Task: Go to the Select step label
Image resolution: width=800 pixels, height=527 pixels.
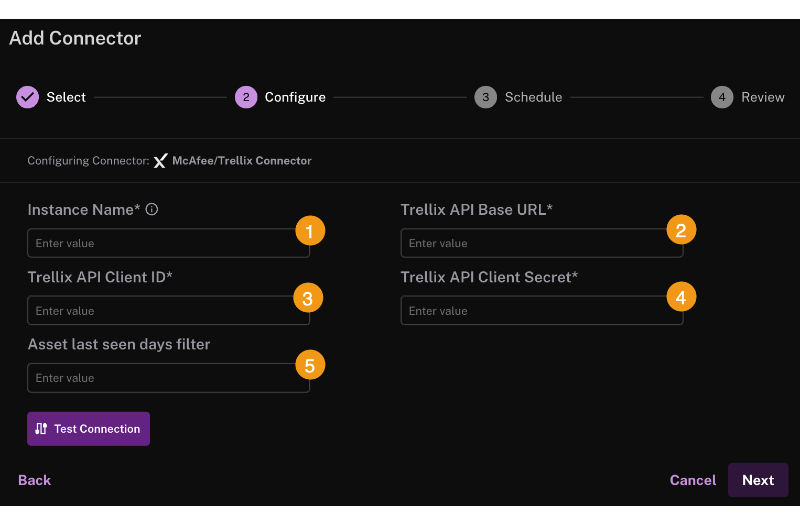Action: tap(66, 97)
